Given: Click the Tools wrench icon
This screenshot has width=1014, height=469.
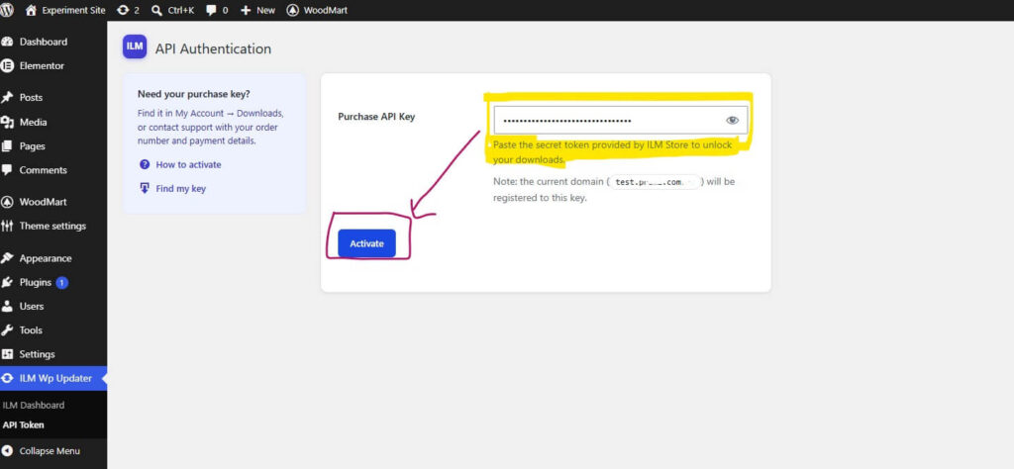Looking at the screenshot, I should pyautogui.click(x=7, y=330).
